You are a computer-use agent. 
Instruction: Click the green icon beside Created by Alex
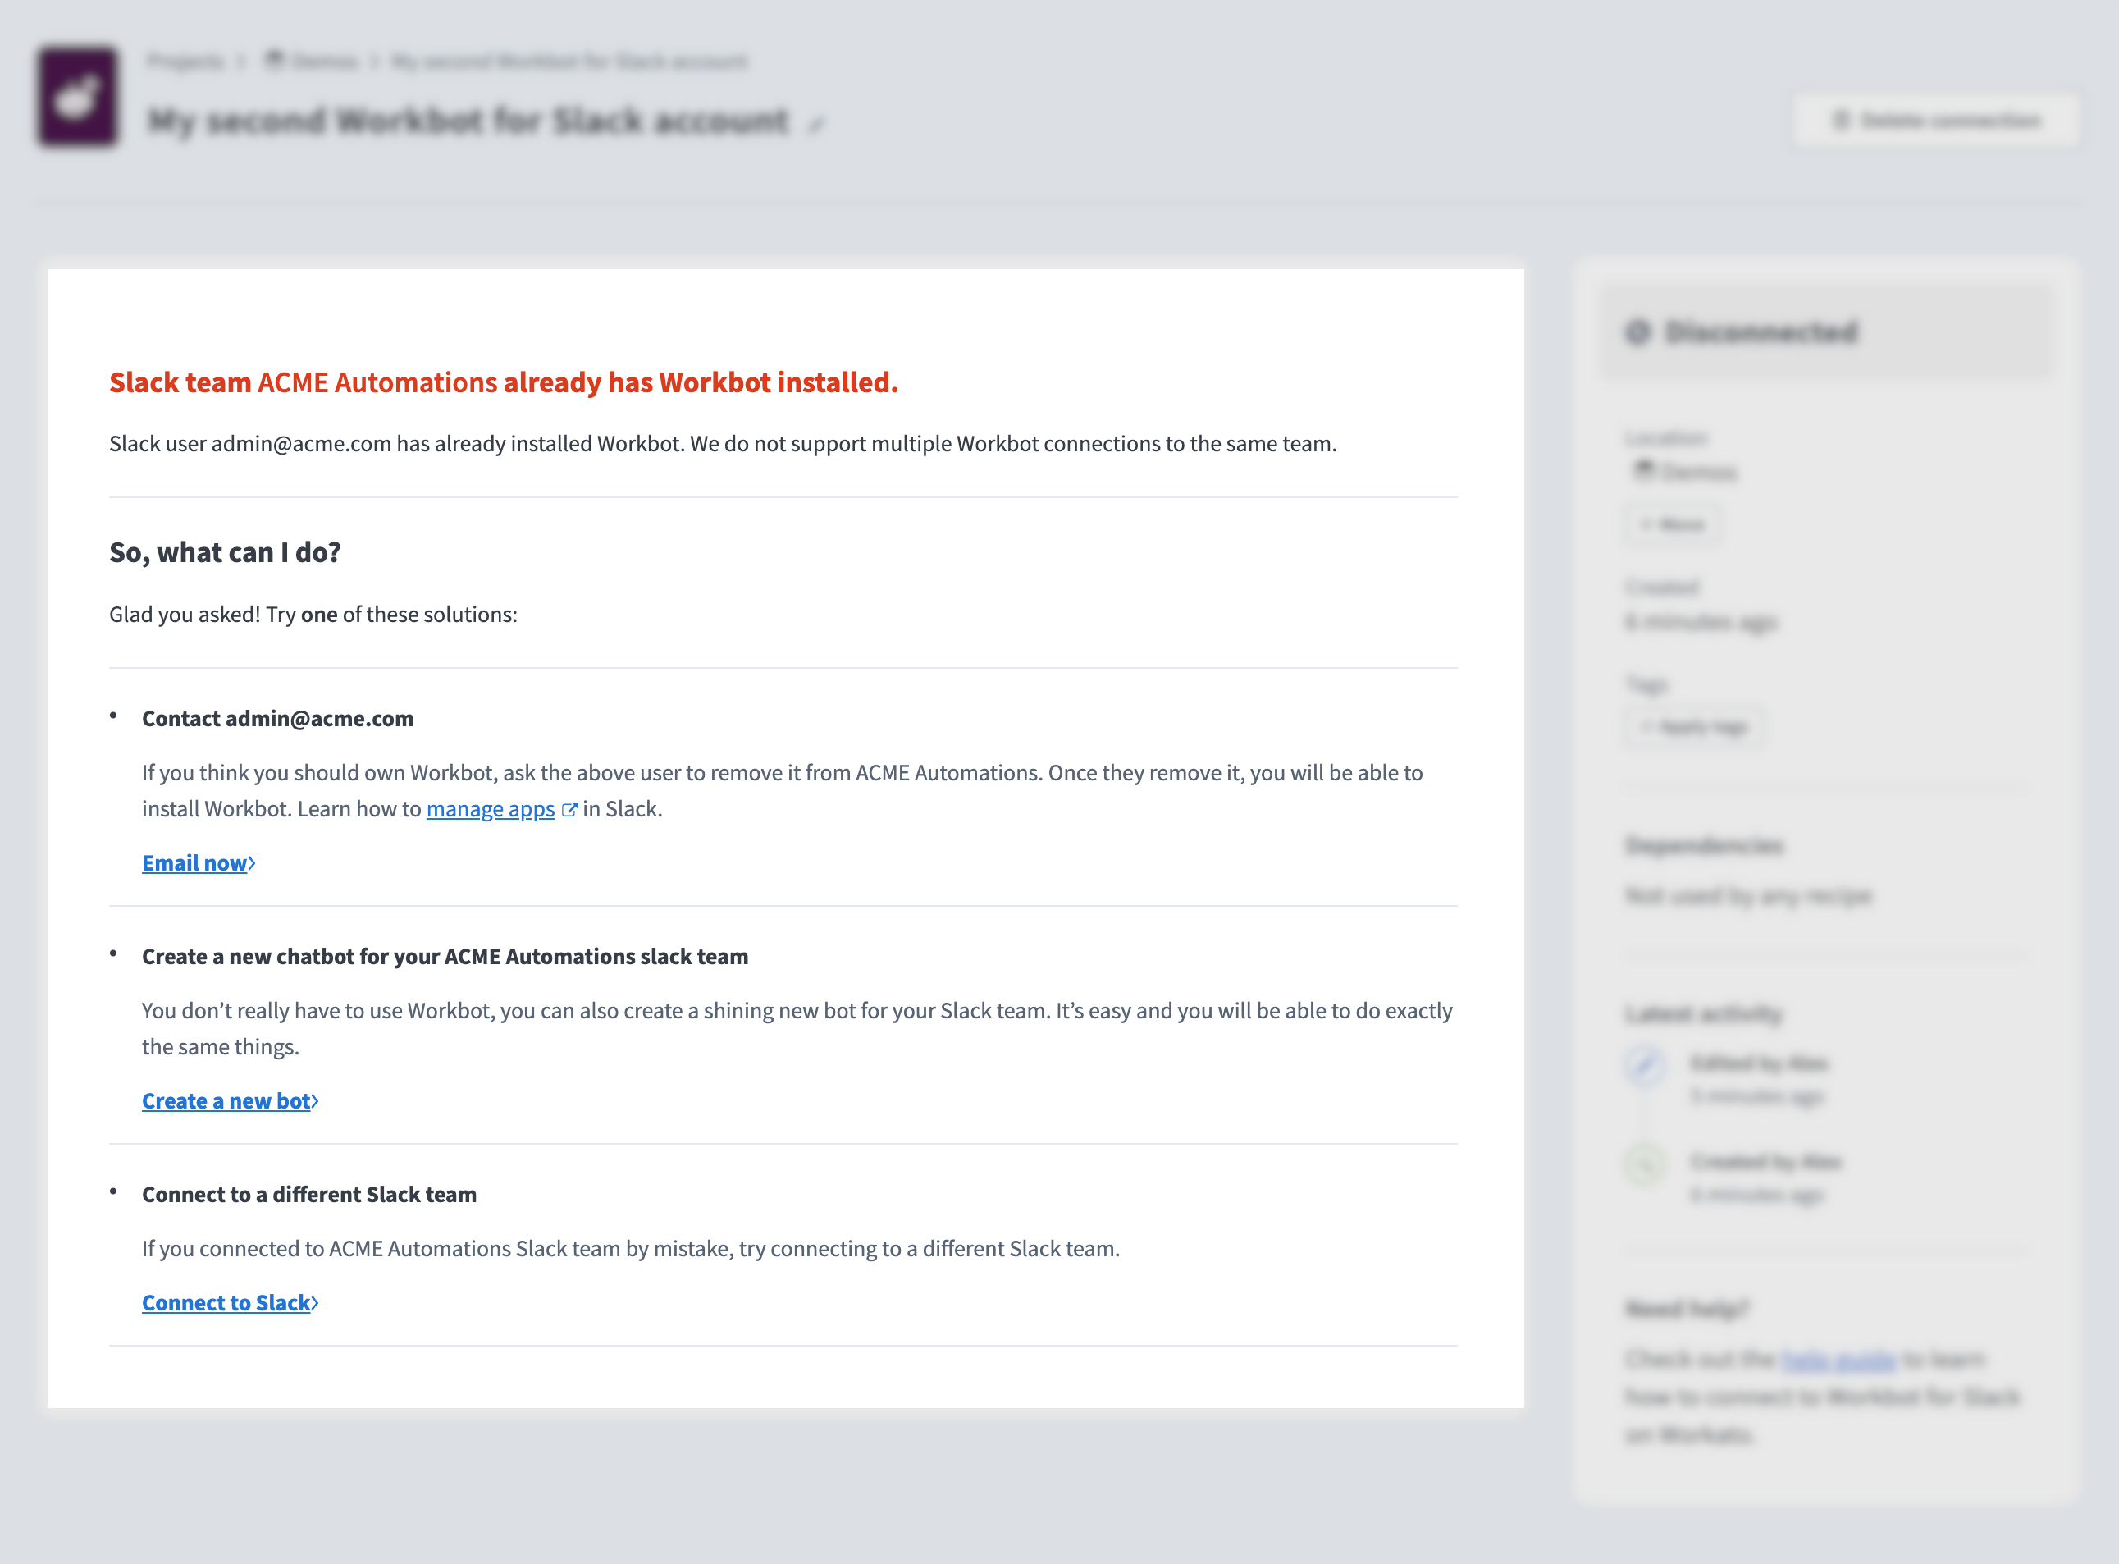click(1646, 1164)
